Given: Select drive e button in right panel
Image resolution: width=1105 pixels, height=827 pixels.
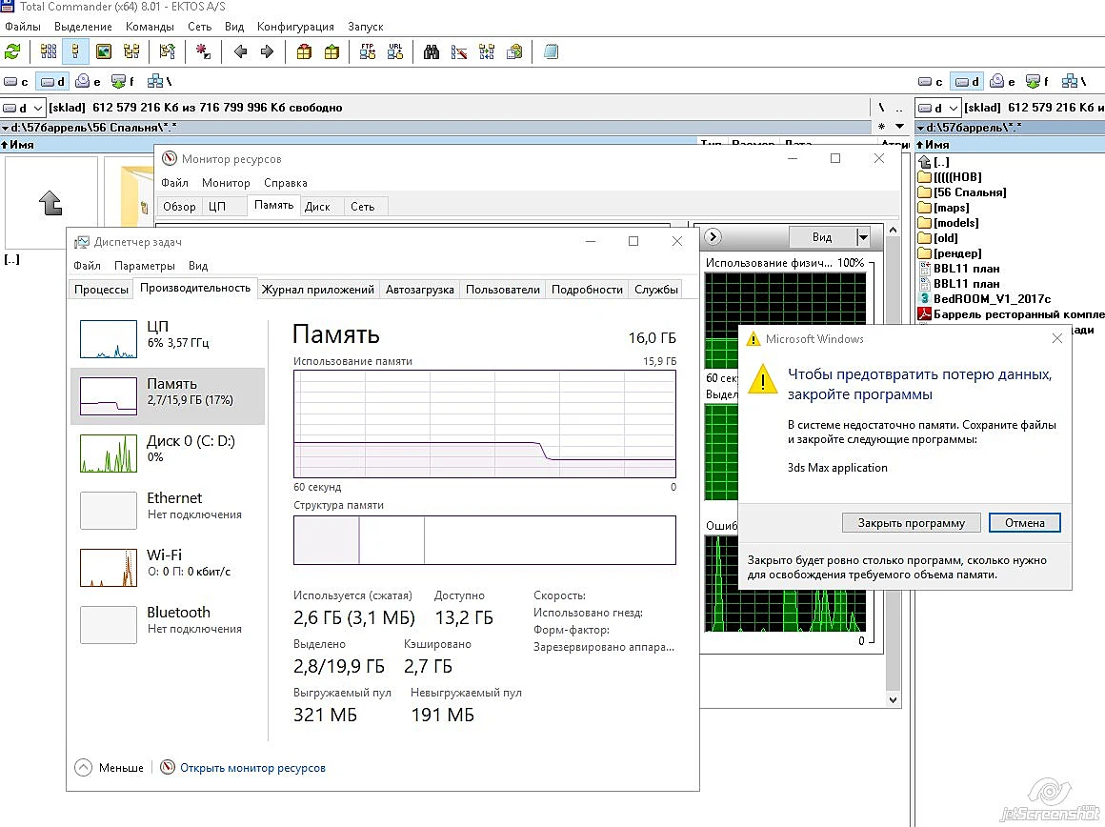Looking at the screenshot, I should tap(1002, 82).
